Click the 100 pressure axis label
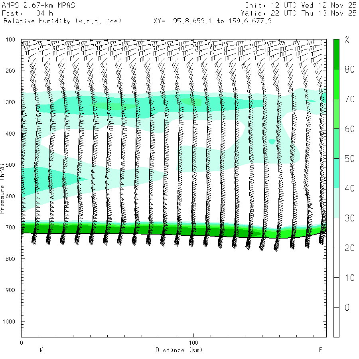 (10, 39)
